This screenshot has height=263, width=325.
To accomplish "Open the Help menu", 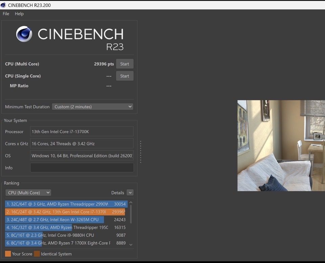I will 19,14.
